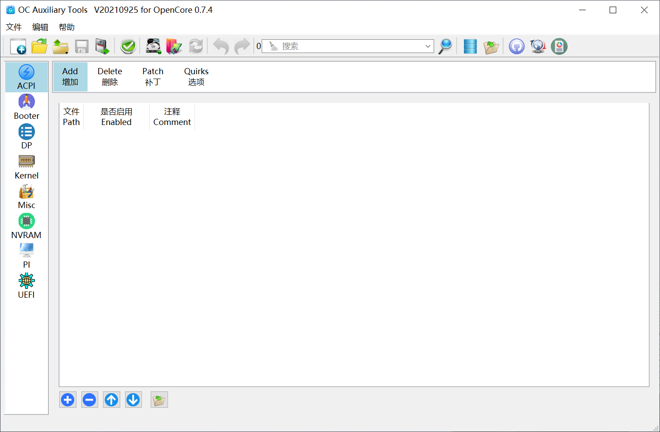660x432 pixels.
Task: Open the PI section
Action: (x=27, y=256)
